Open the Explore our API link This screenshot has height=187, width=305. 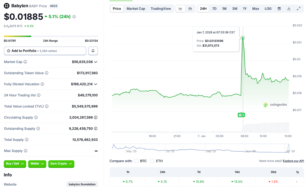(293, 161)
